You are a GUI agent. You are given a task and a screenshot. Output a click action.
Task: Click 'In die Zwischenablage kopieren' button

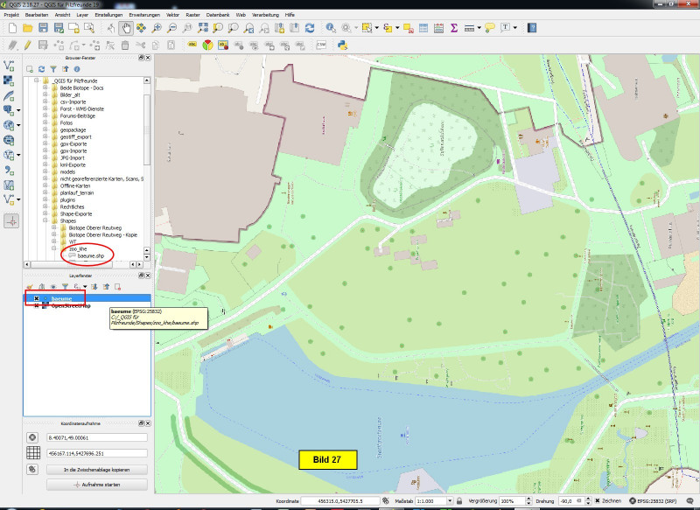[85, 470]
